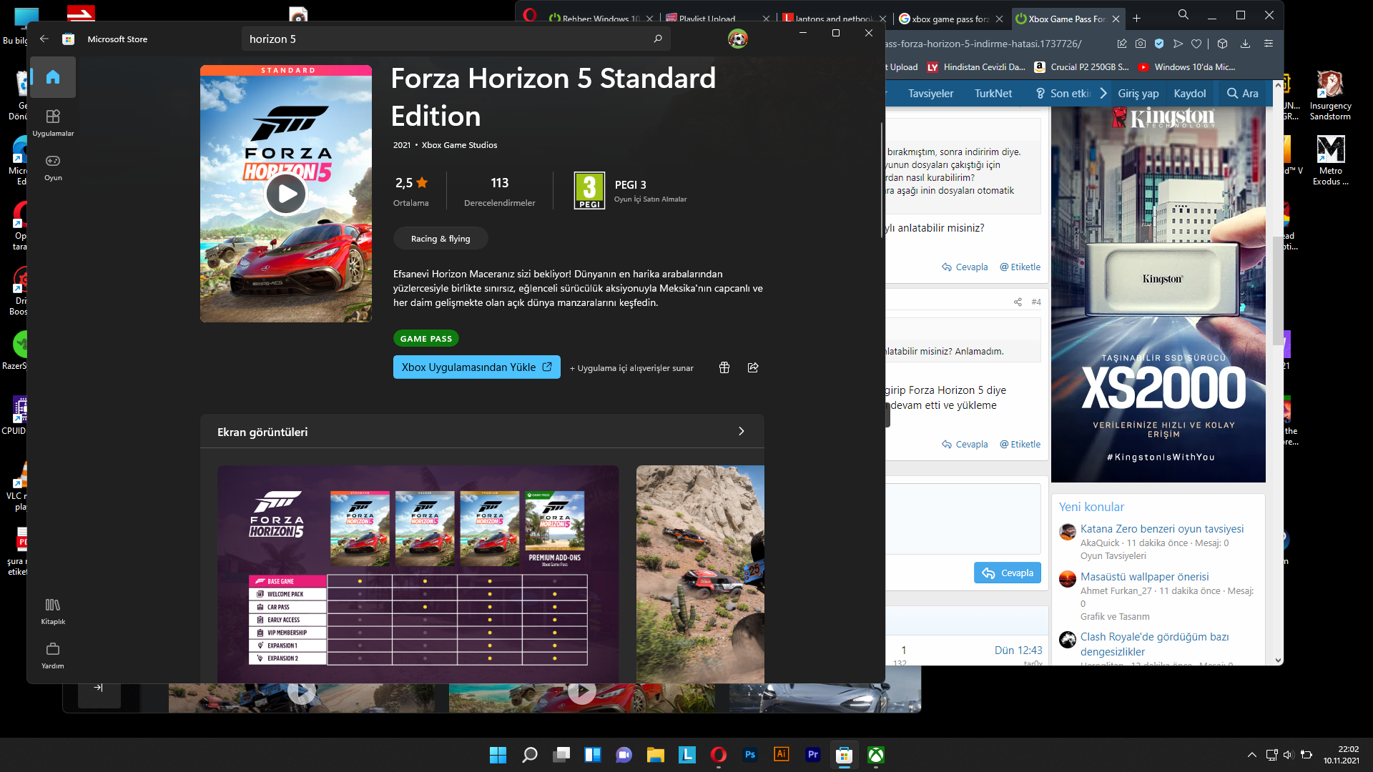
Task: Click the store search magnifier icon
Action: click(658, 39)
